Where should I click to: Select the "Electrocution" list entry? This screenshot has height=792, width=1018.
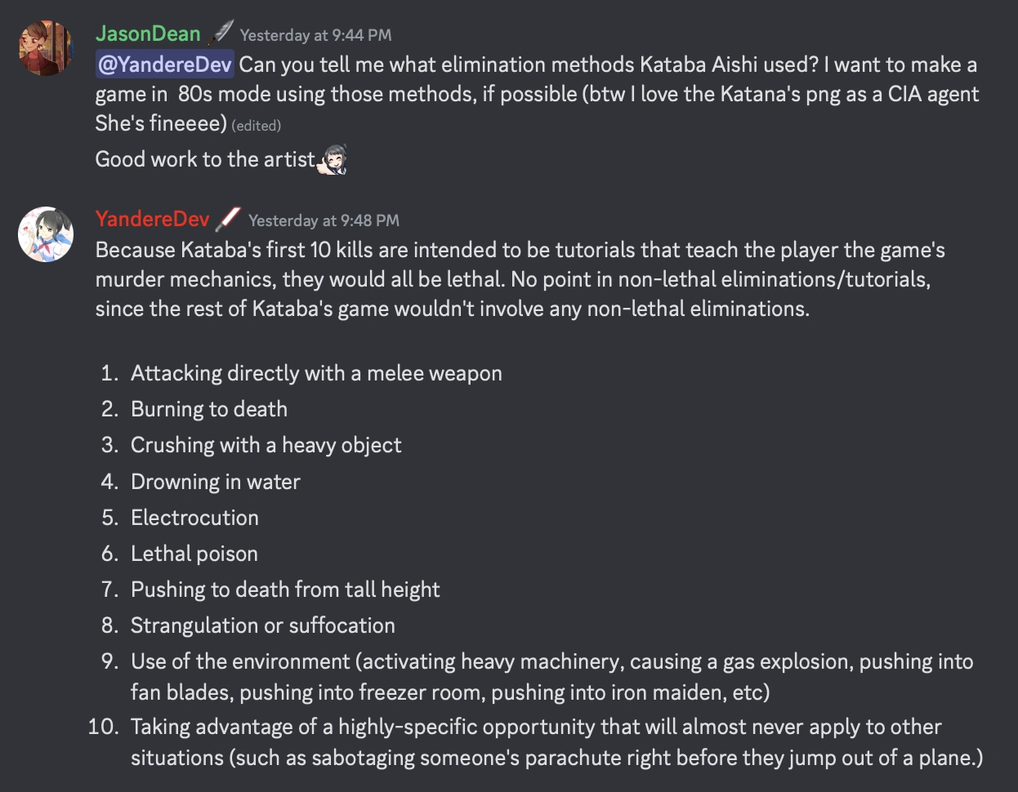pos(194,518)
